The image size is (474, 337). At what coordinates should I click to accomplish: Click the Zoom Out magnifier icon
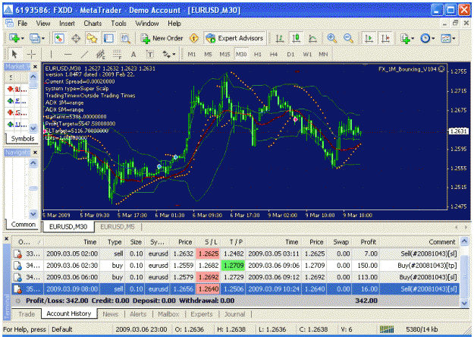[x=348, y=39]
